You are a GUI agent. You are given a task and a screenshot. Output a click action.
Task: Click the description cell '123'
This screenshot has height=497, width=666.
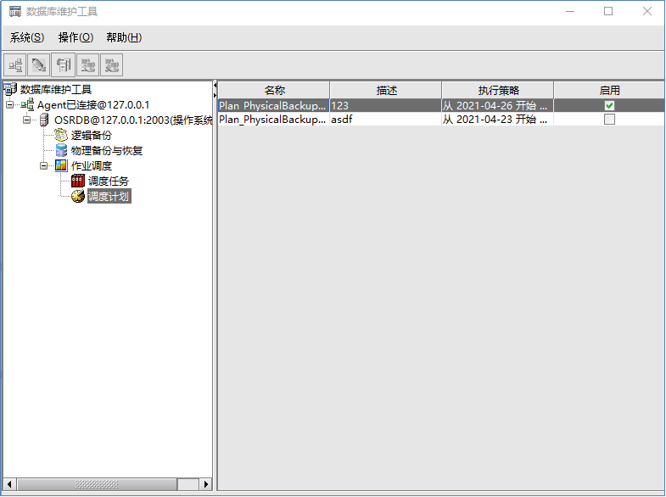(x=386, y=105)
